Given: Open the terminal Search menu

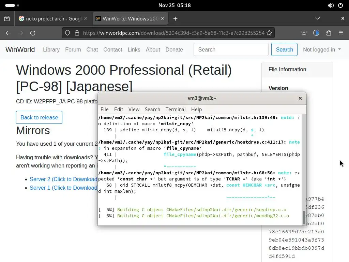Looking at the screenshot, I should (152, 110).
